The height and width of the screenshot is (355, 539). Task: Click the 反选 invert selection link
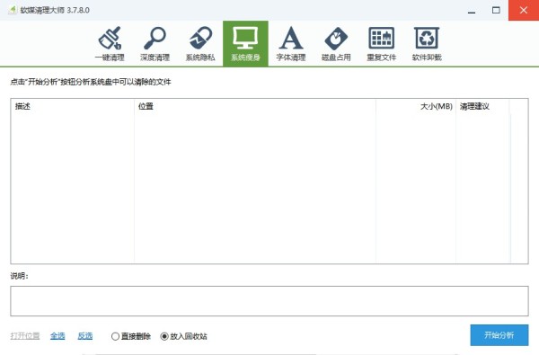(85, 336)
